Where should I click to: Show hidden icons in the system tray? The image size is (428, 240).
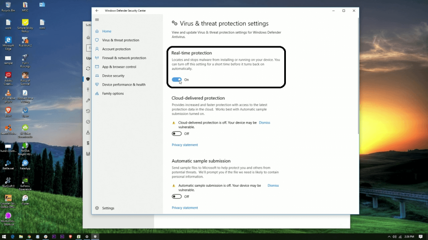pos(389,236)
